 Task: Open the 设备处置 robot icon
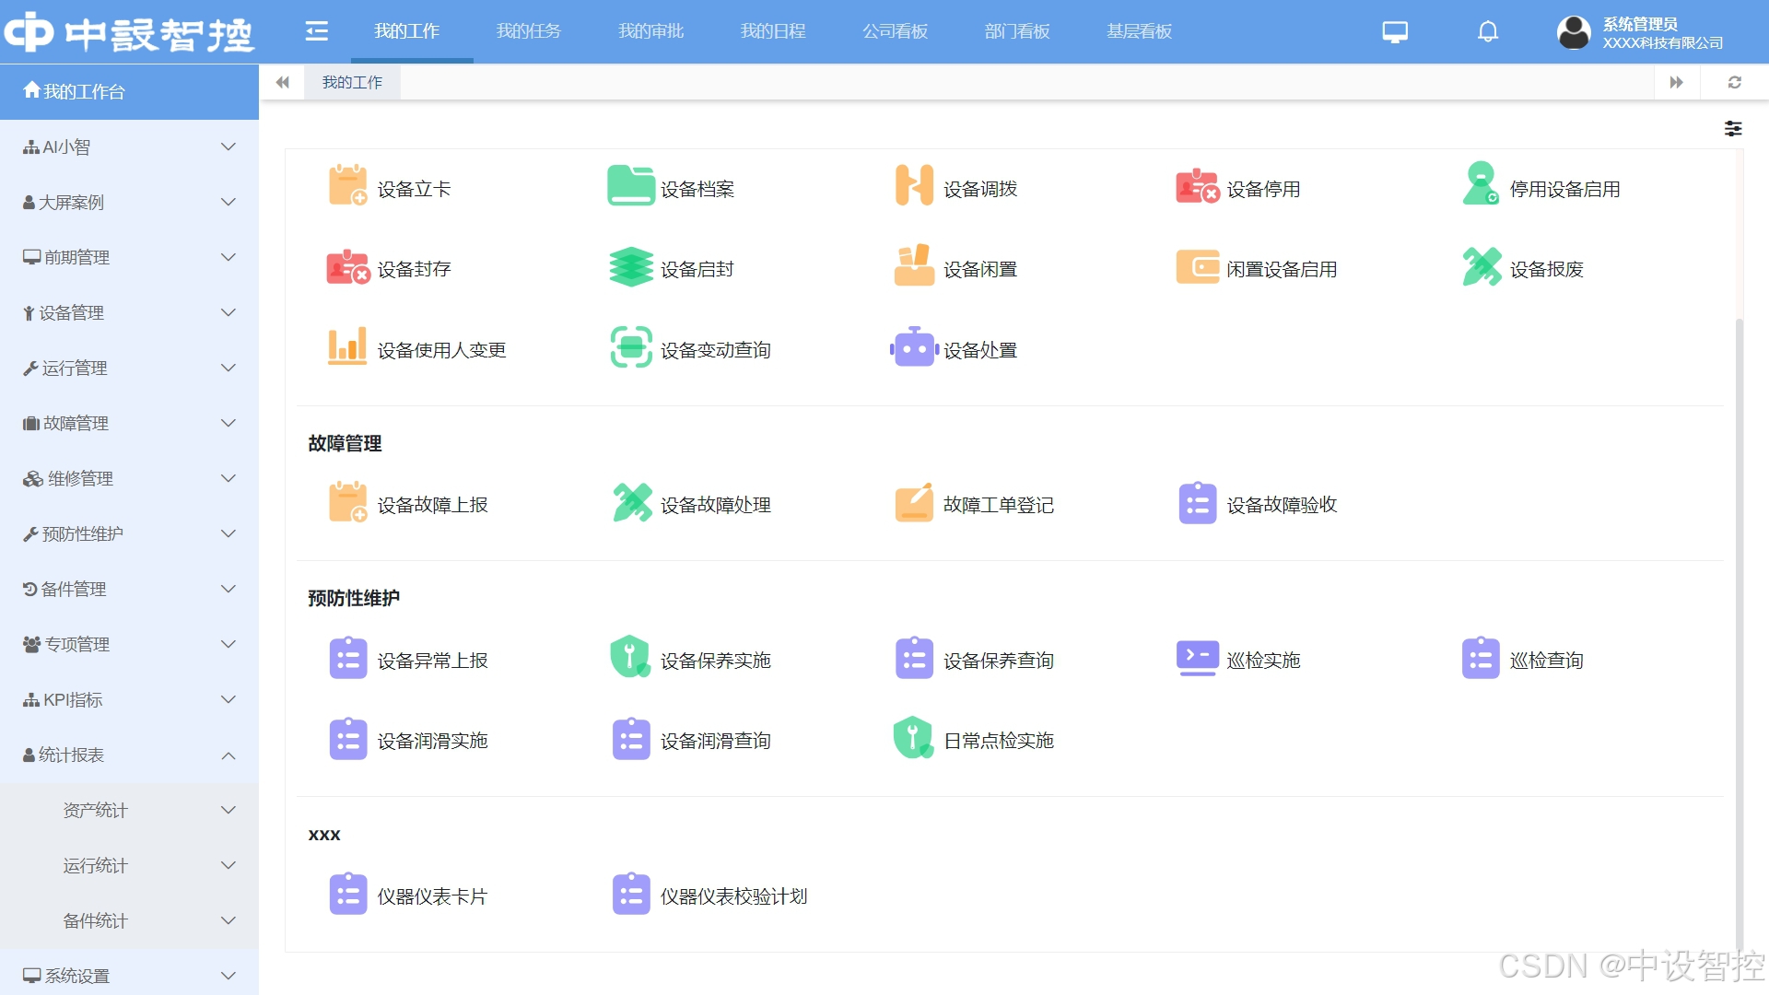tap(914, 348)
